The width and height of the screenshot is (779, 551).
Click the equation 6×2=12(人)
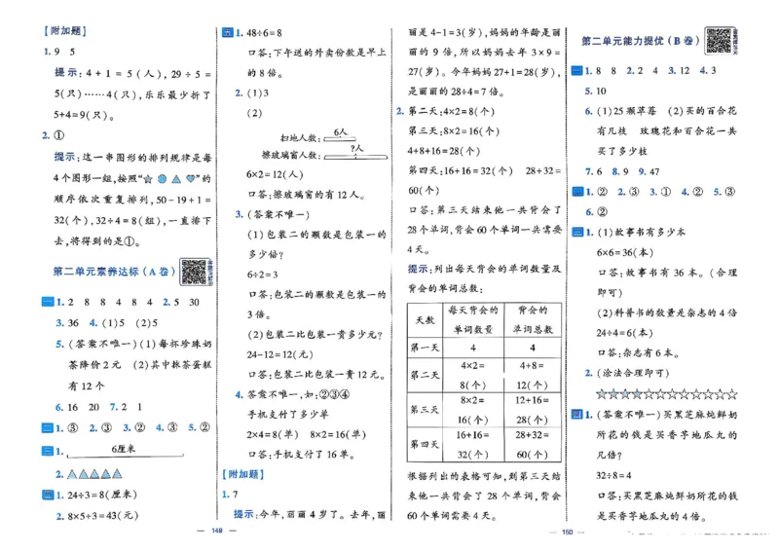(275, 174)
